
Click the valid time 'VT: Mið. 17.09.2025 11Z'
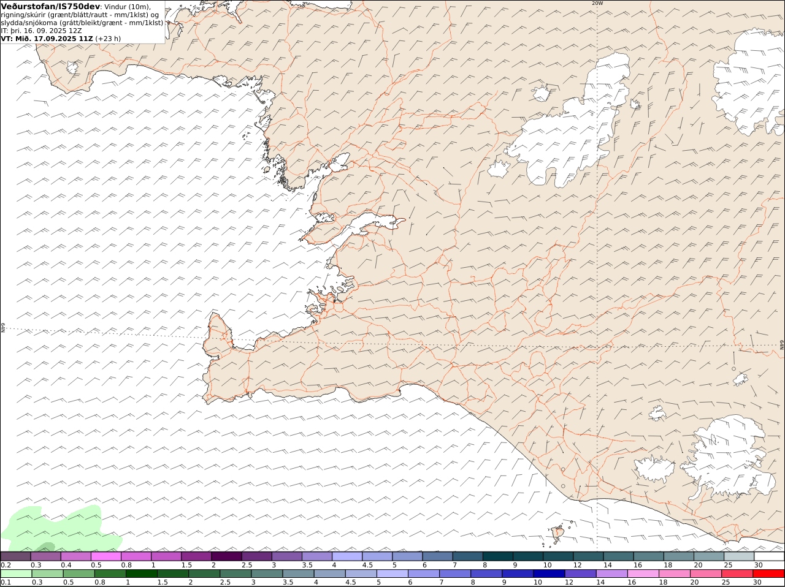click(x=47, y=39)
